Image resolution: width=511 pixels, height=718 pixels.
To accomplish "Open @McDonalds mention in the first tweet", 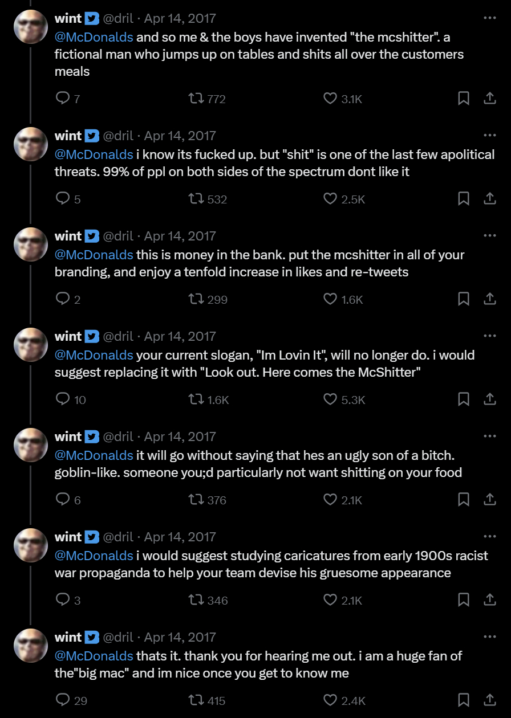I will (x=94, y=38).
